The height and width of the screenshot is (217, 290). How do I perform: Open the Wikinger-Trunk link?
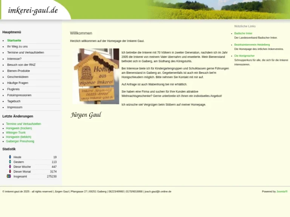coord(16,133)
